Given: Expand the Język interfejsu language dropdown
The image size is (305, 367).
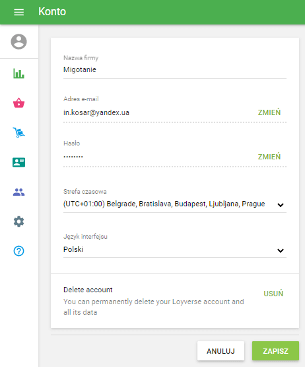Looking at the screenshot, I should 174,249.
